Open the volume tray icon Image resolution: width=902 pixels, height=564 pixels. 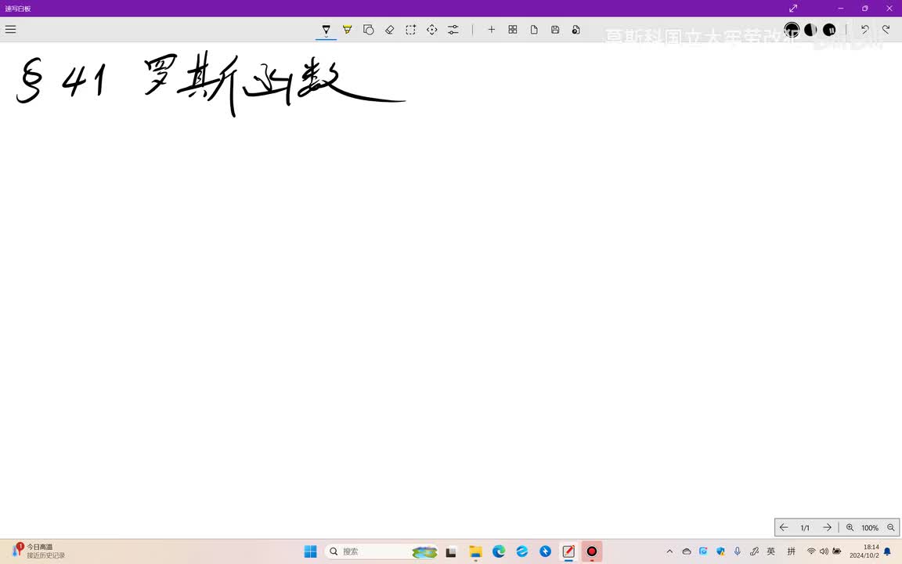(824, 551)
